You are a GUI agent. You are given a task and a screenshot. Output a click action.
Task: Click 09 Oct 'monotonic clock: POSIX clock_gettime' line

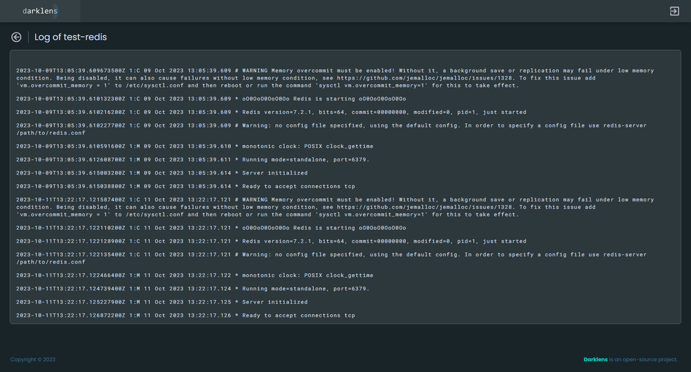[x=195, y=146]
